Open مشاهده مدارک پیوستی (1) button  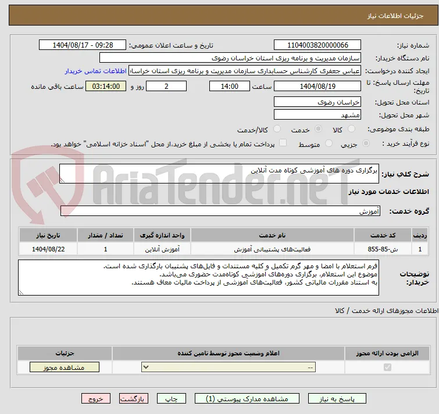tap(247, 399)
